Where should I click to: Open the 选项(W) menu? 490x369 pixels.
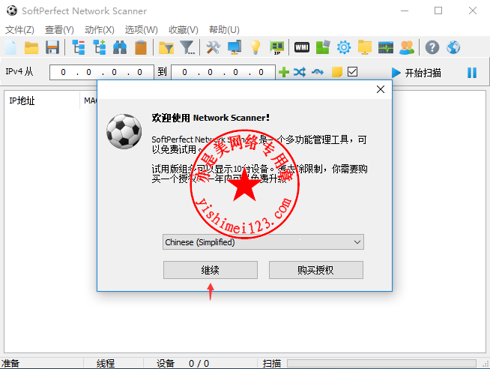[142, 30]
